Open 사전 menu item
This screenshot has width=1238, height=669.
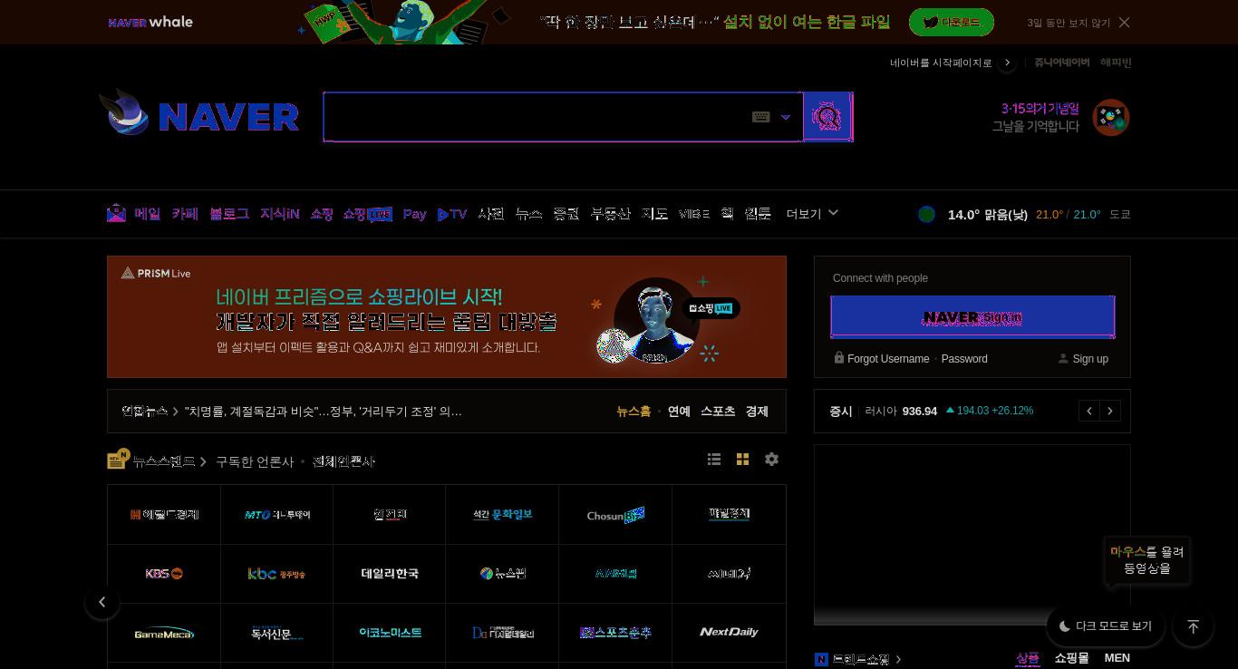click(x=491, y=214)
